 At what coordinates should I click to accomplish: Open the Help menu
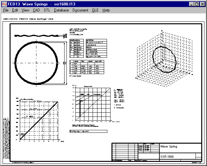(x=106, y=10)
